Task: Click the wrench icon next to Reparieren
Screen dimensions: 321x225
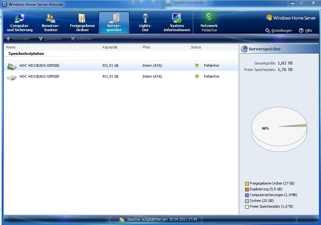Action: pos(41,39)
